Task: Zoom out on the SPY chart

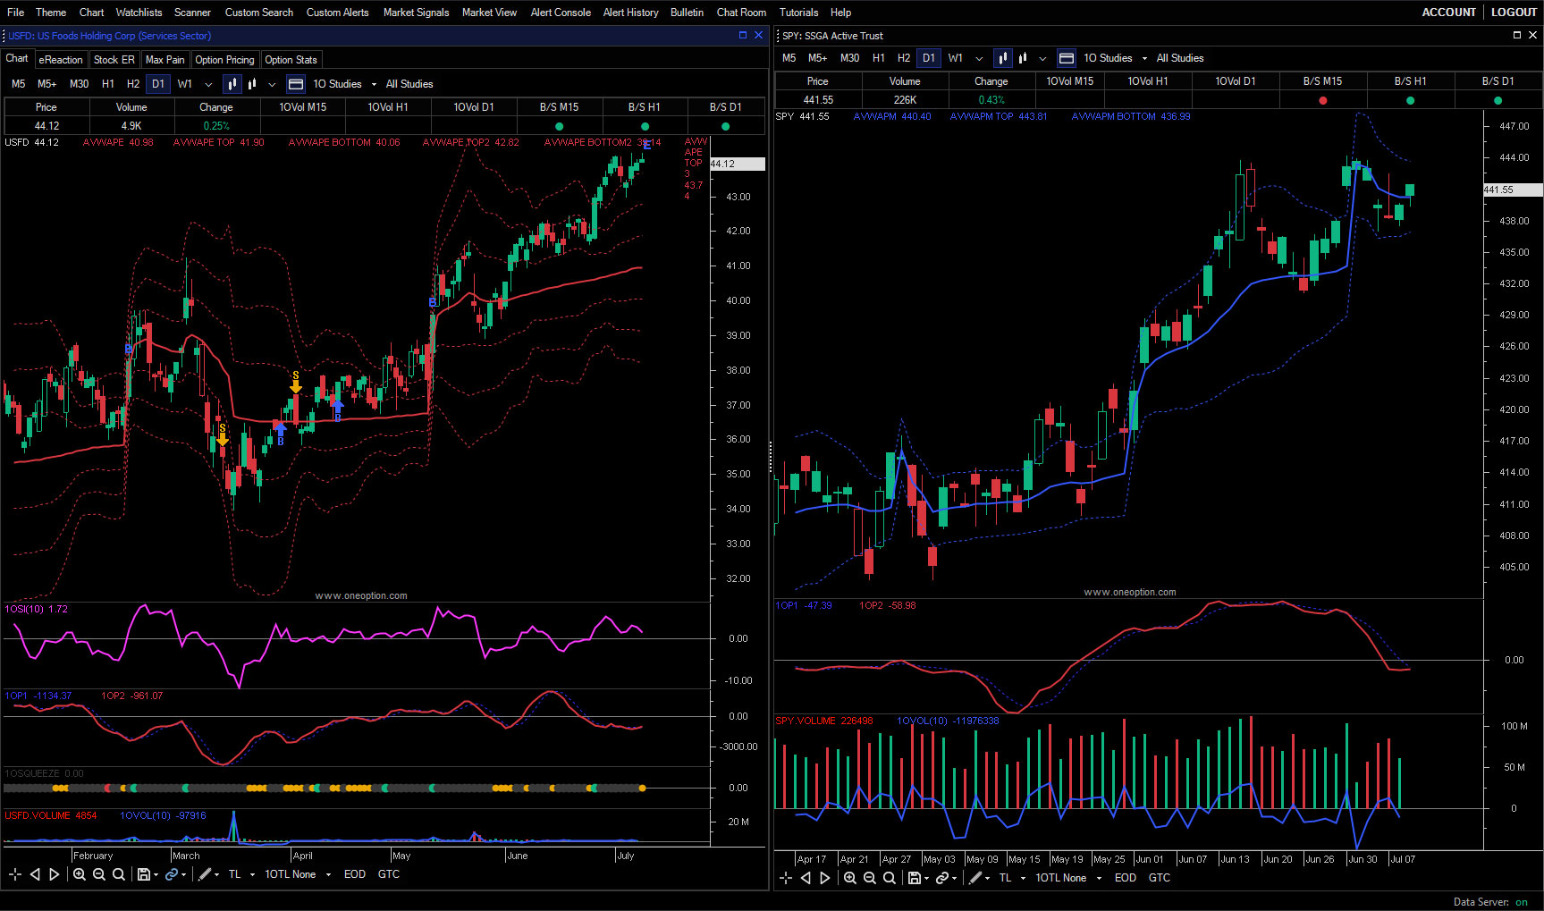Action: tap(869, 878)
